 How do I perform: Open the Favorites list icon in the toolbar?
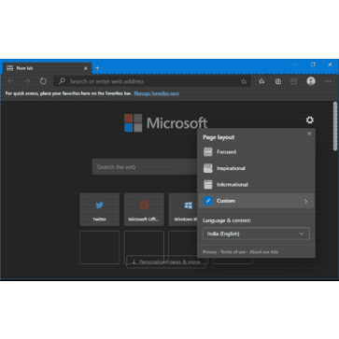pyautogui.click(x=261, y=81)
